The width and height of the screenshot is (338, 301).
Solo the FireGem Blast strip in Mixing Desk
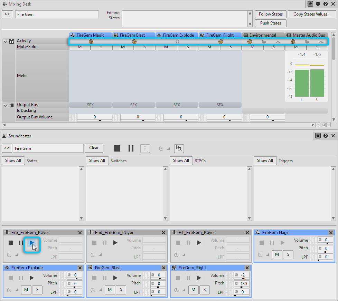(144, 47)
